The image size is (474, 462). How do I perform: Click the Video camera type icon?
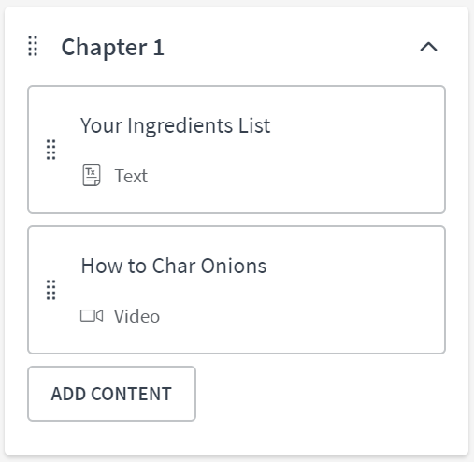92,315
